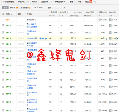Click mobile price icon in 小清新无袖碎花连衣裙 row
The height and width of the screenshot is (112, 119).
pyautogui.click(x=110, y=26)
